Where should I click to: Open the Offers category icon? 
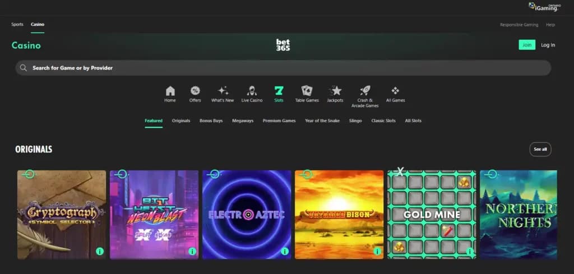pyautogui.click(x=195, y=91)
